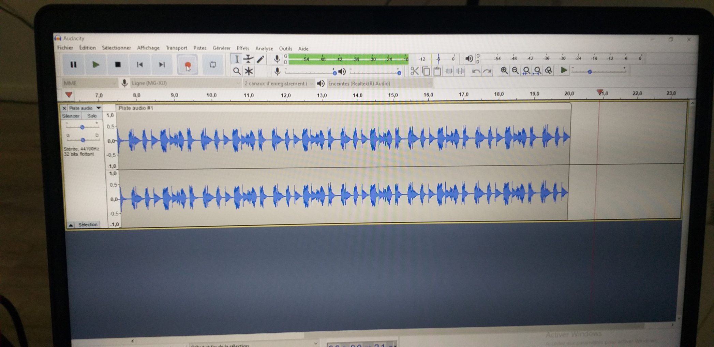Viewport: 714px width, 347px height.
Task: Select the Draw pencil tool
Action: 261,59
